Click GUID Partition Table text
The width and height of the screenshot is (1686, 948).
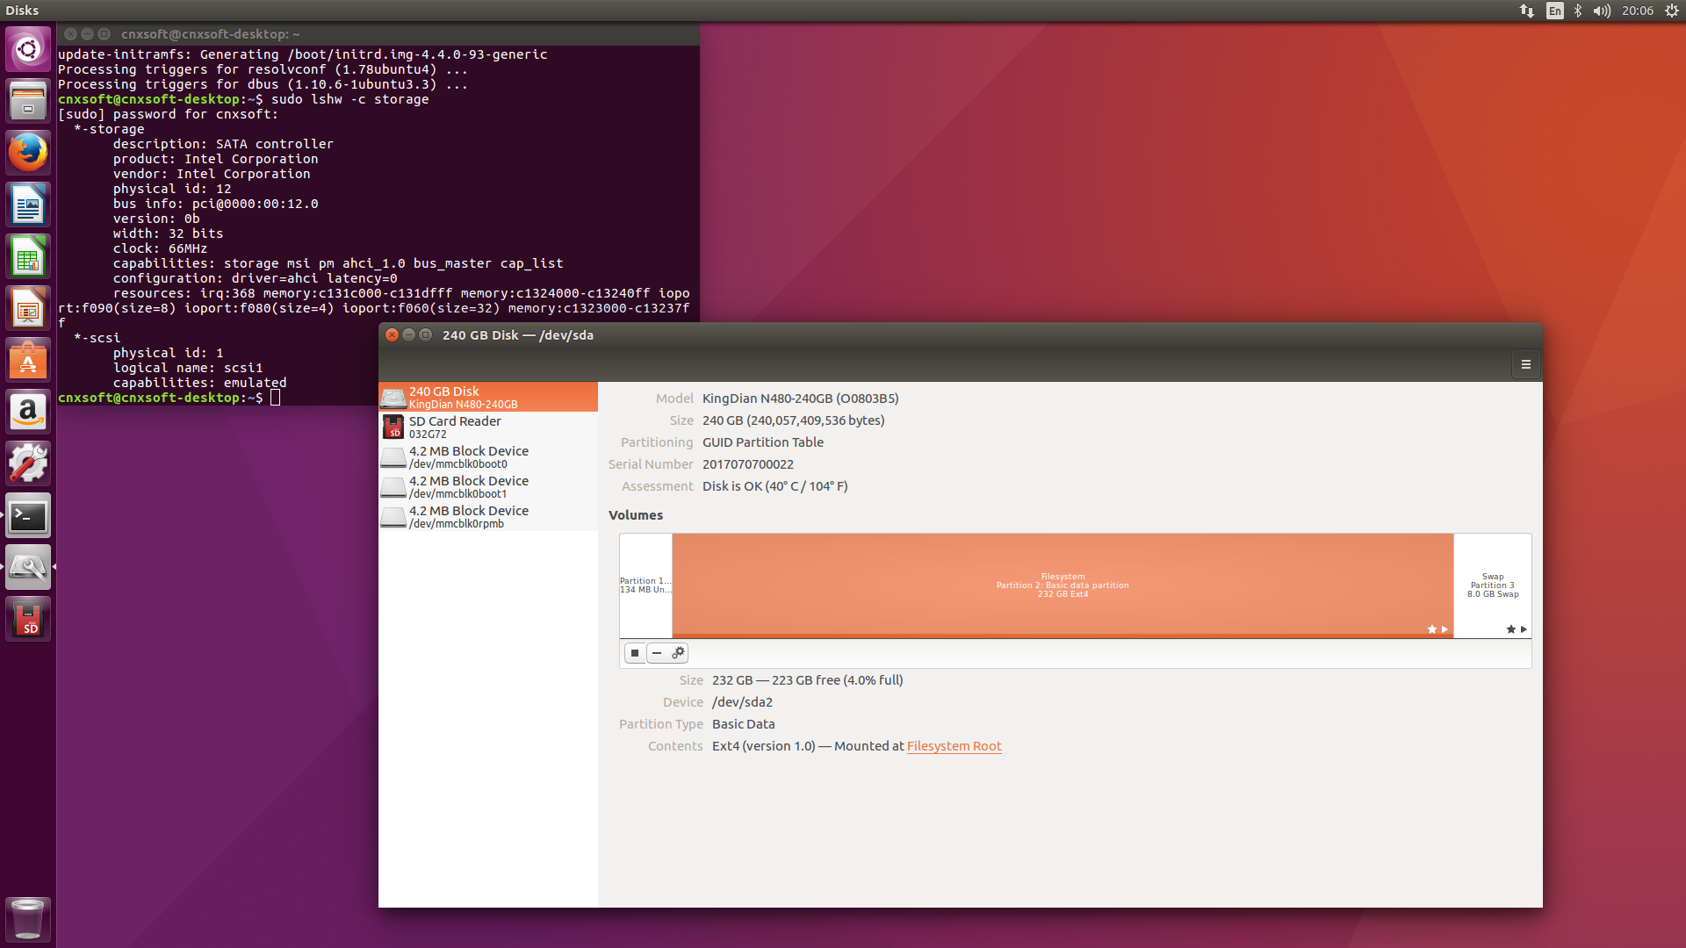763,442
